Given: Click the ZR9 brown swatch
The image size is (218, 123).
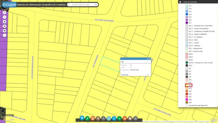Looking at the screenshot, I should coord(186,102).
